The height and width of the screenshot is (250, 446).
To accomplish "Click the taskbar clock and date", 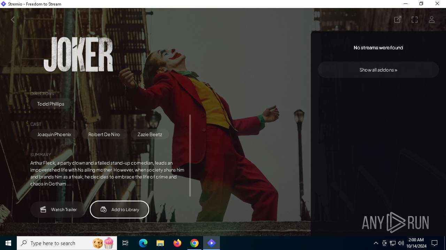I will pyautogui.click(x=416, y=243).
